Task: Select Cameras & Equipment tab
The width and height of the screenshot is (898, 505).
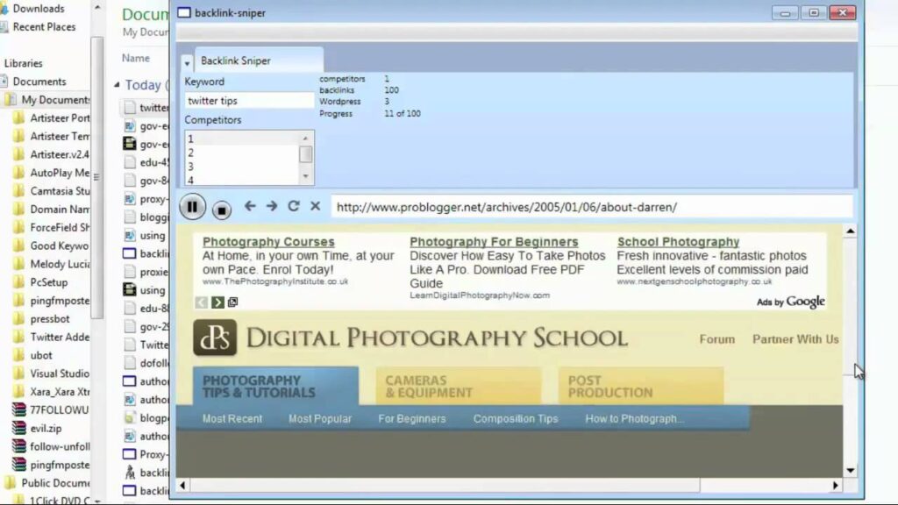Action: pyautogui.click(x=458, y=386)
